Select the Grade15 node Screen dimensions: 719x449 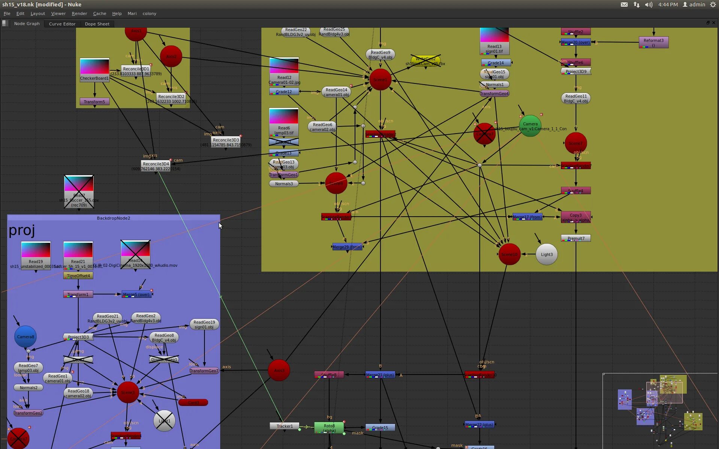[380, 427]
